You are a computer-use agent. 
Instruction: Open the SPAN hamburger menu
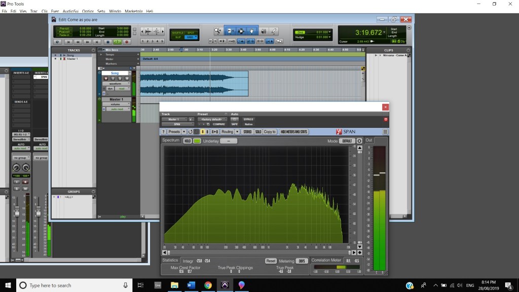click(385, 132)
